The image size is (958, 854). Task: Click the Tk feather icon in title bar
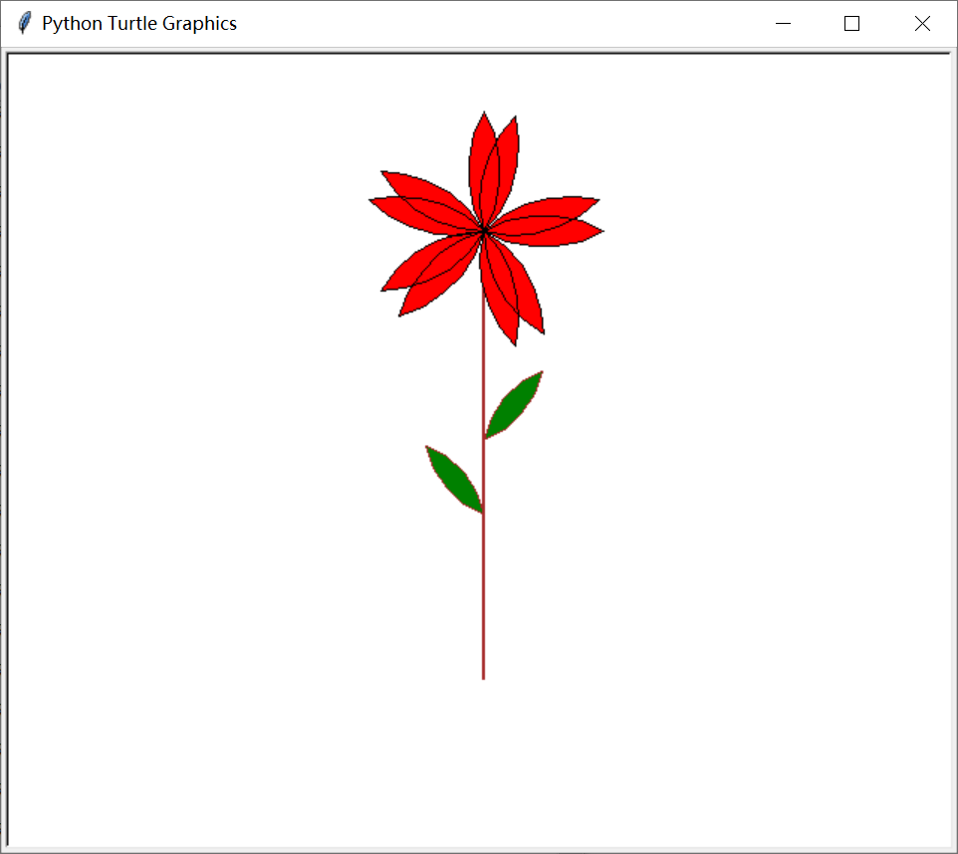point(25,23)
